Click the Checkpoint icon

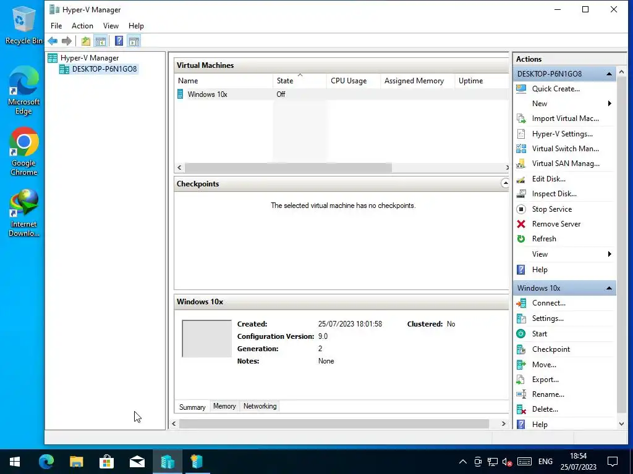point(521,349)
